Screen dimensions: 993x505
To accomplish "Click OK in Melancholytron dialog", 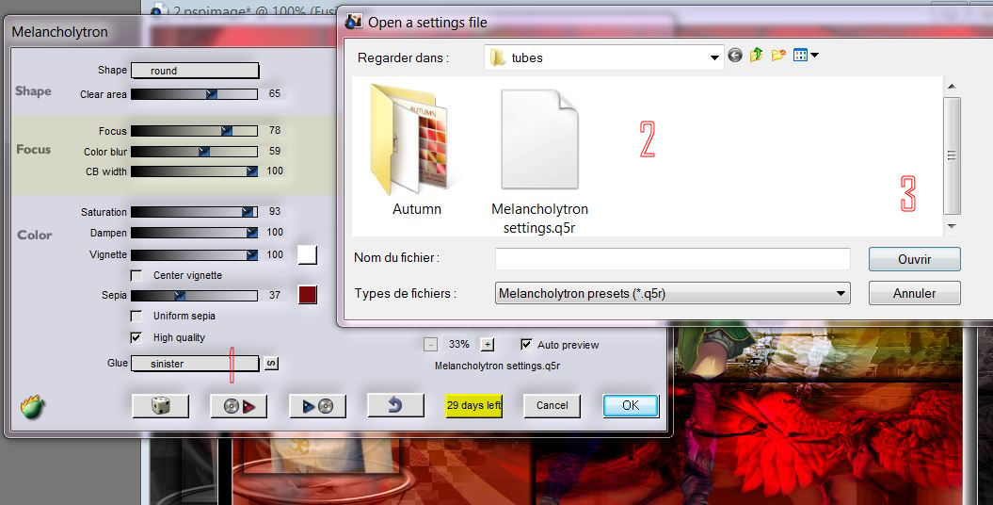I will tap(631, 405).
